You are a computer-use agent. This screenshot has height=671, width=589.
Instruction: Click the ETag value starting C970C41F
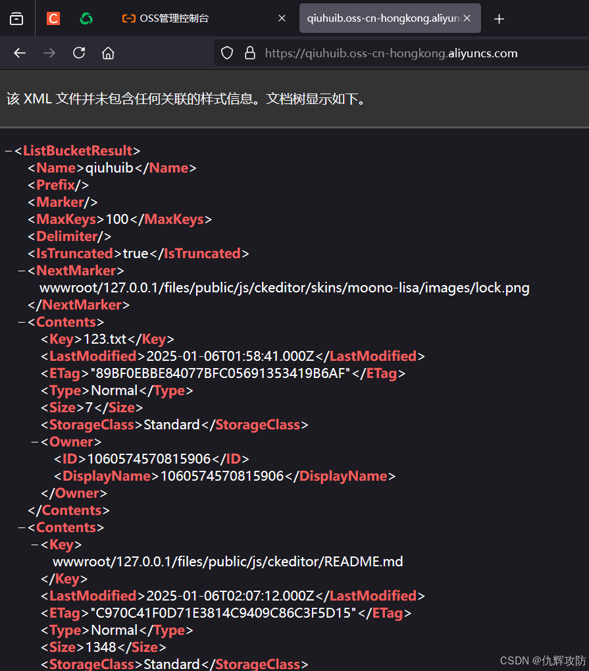(223, 613)
